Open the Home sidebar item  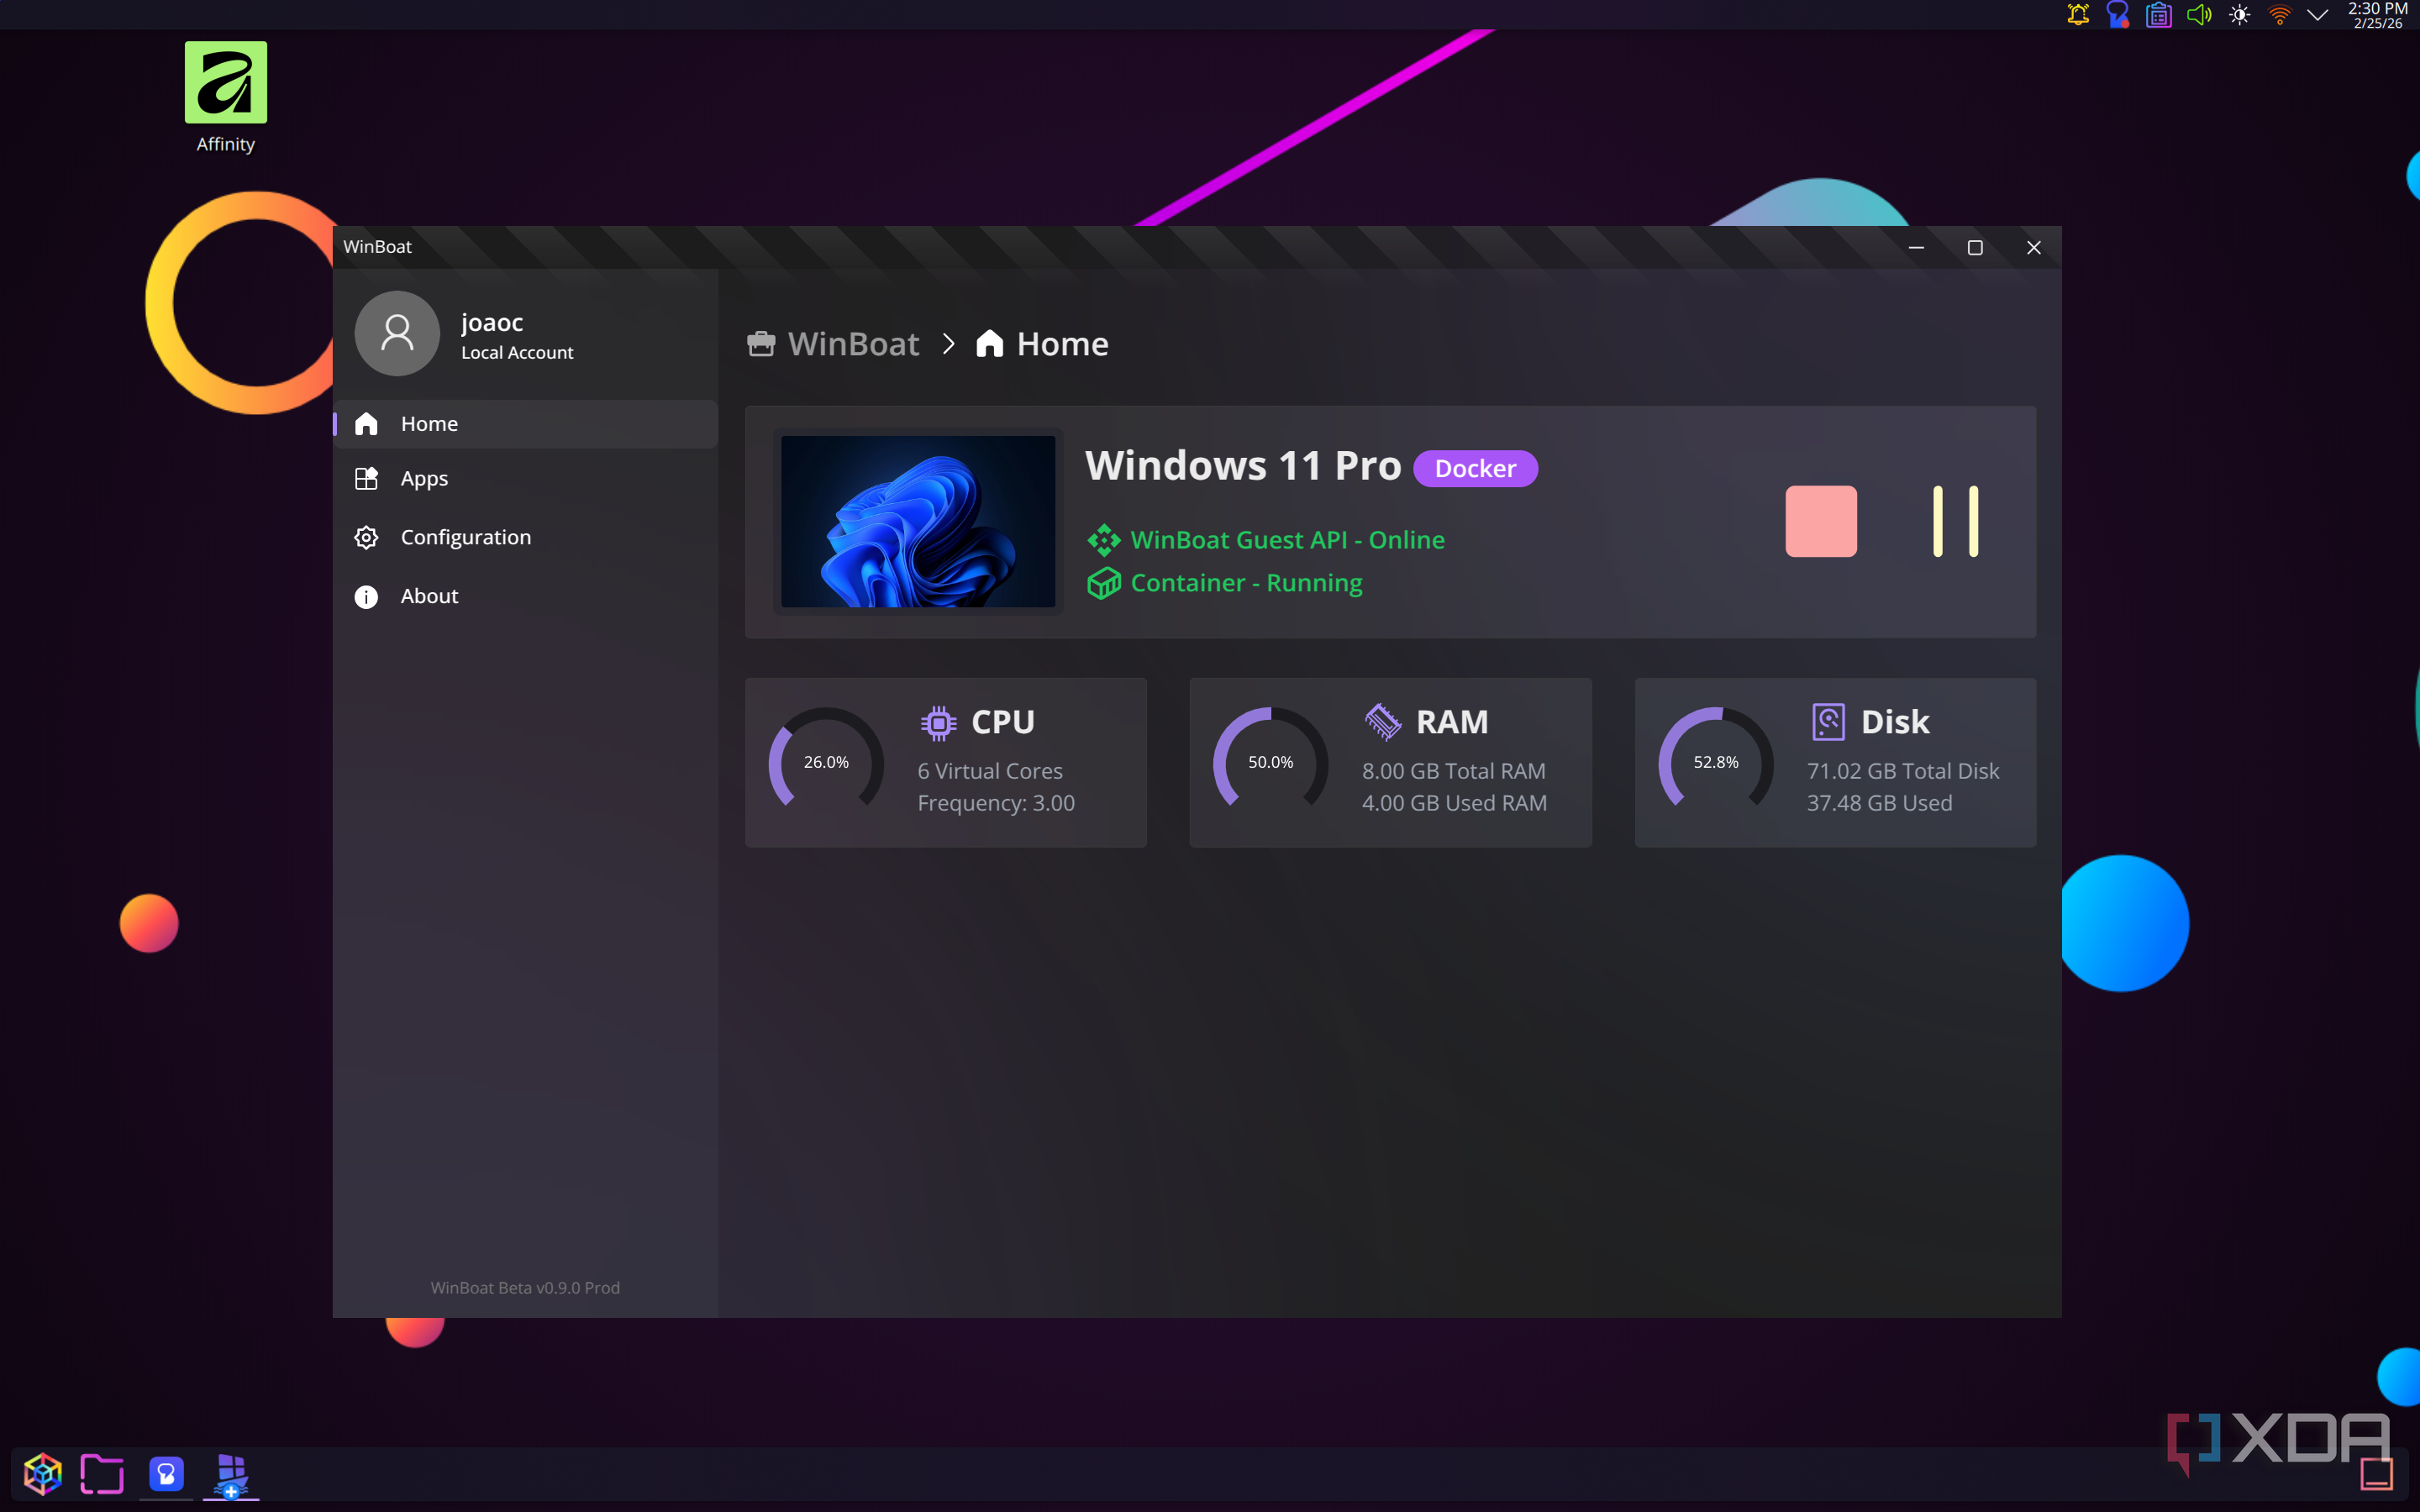point(525,424)
